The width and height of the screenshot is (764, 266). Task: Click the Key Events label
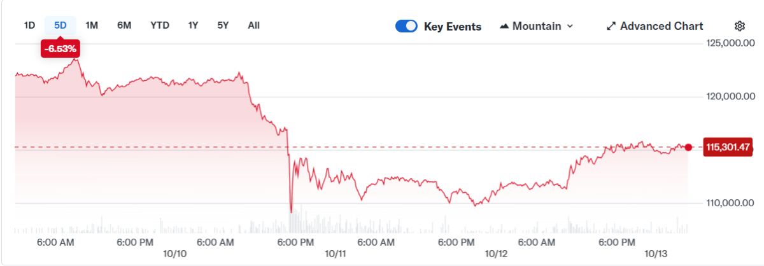pyautogui.click(x=453, y=27)
